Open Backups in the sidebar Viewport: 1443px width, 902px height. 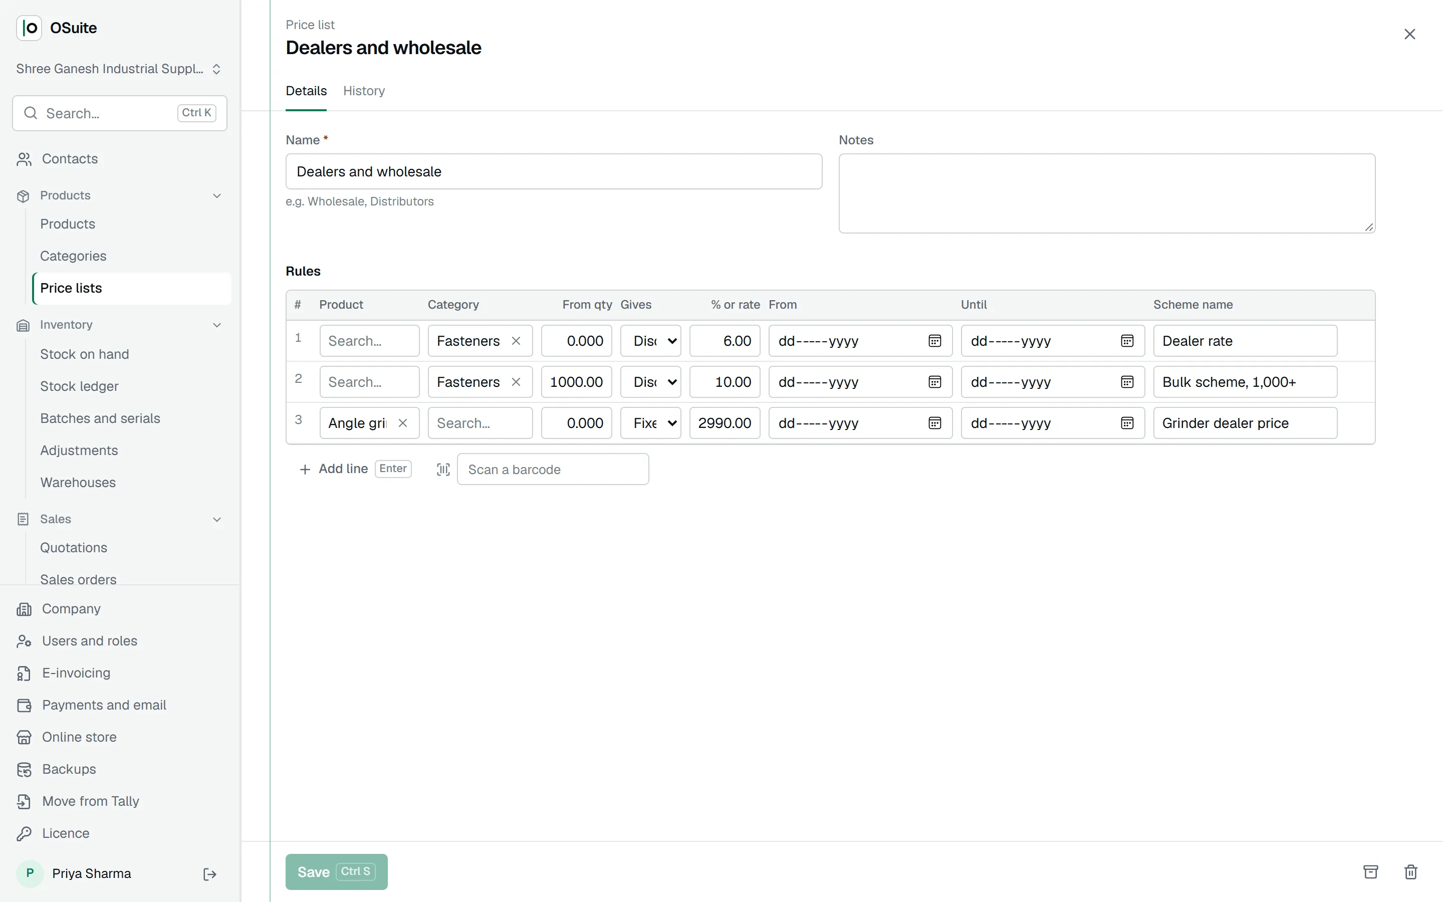[120, 769]
